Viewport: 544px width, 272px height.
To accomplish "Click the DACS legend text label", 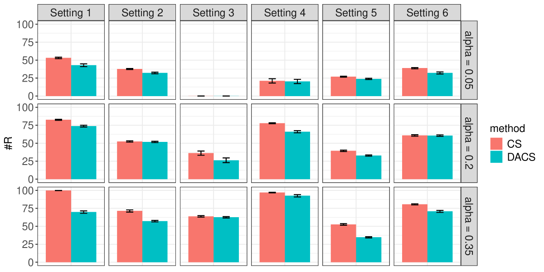I will [x=522, y=157].
